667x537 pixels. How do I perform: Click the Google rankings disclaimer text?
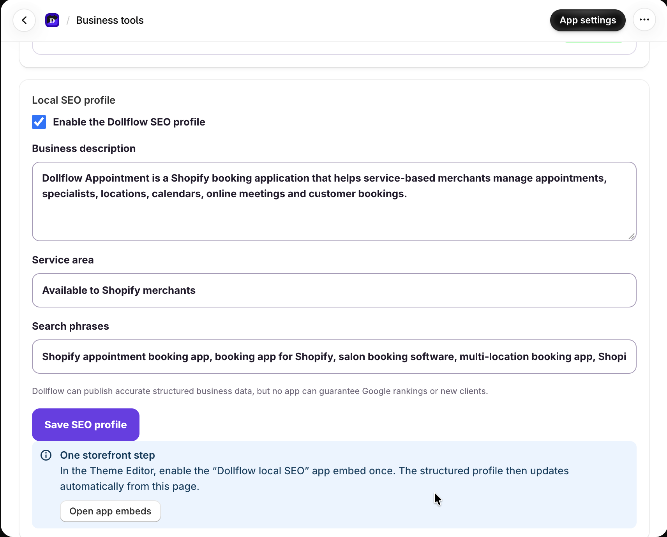[x=260, y=391]
